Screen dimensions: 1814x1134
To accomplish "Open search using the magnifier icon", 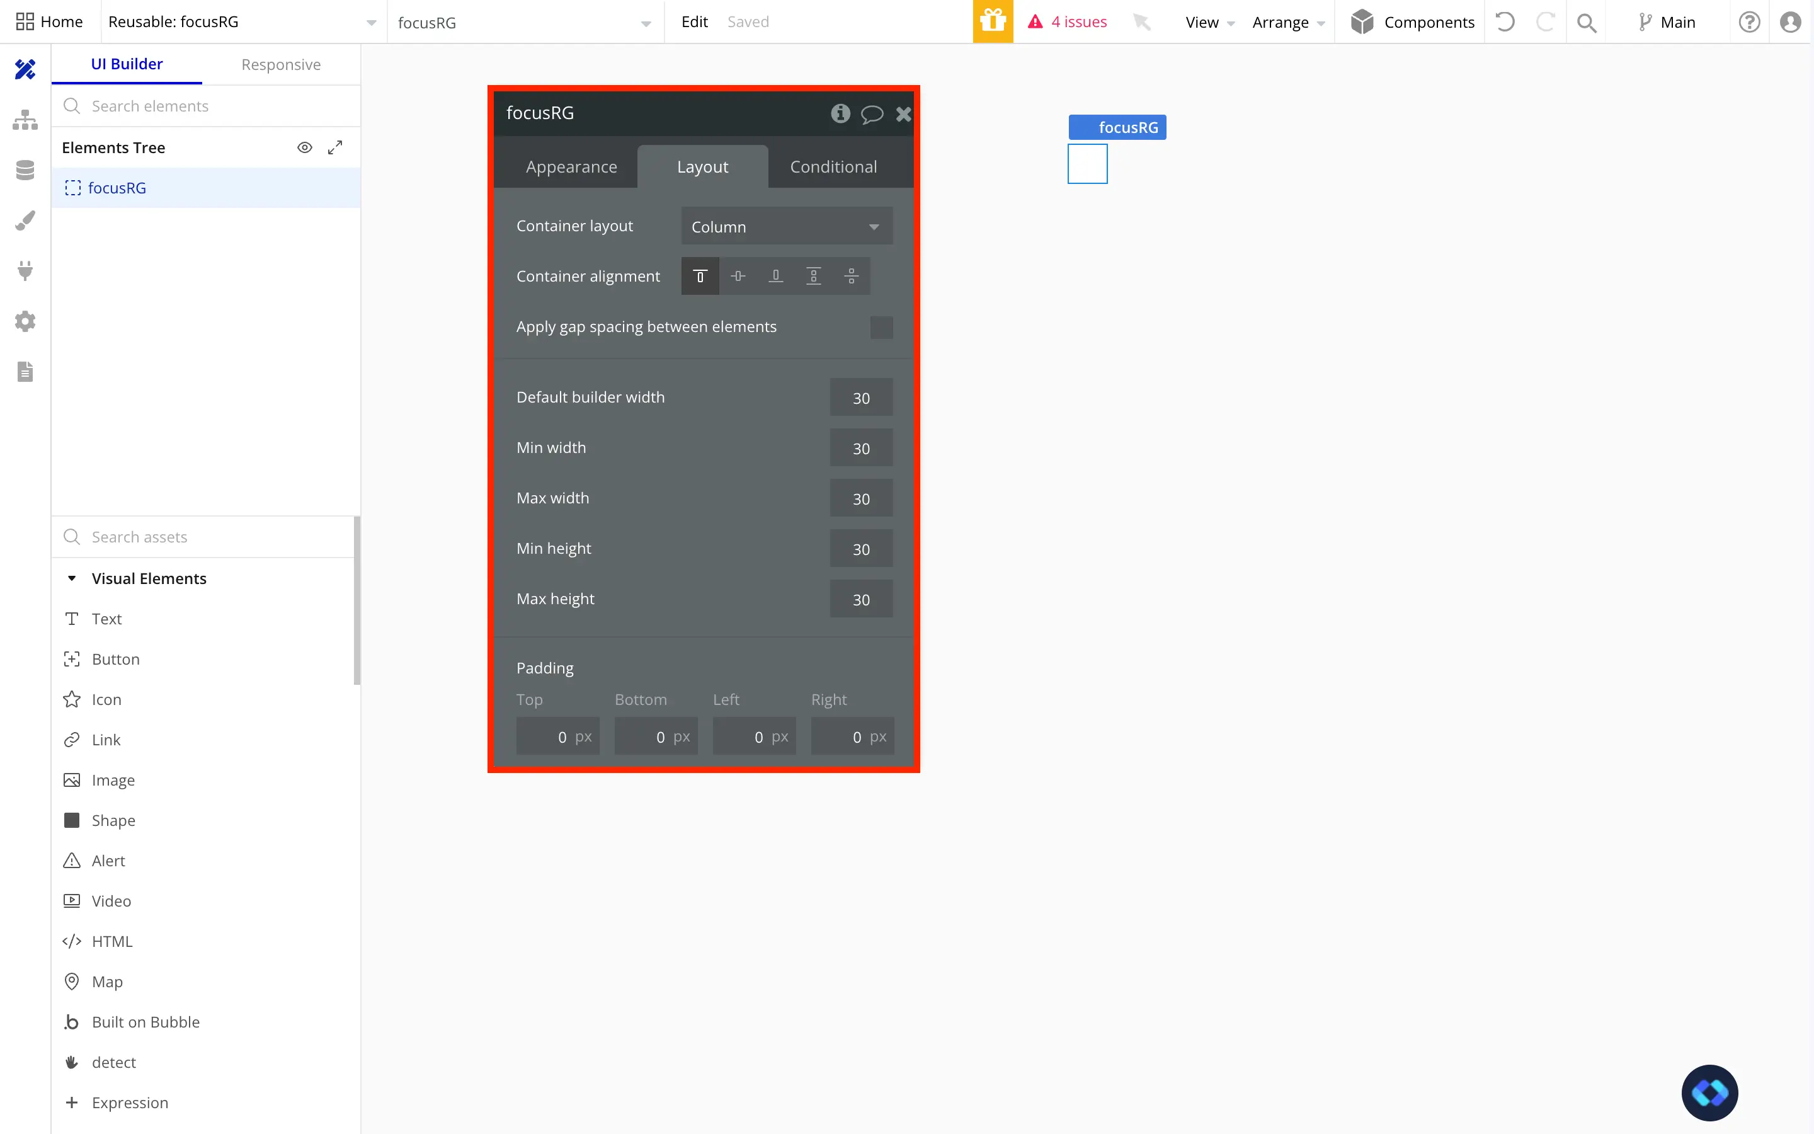I will point(1587,22).
